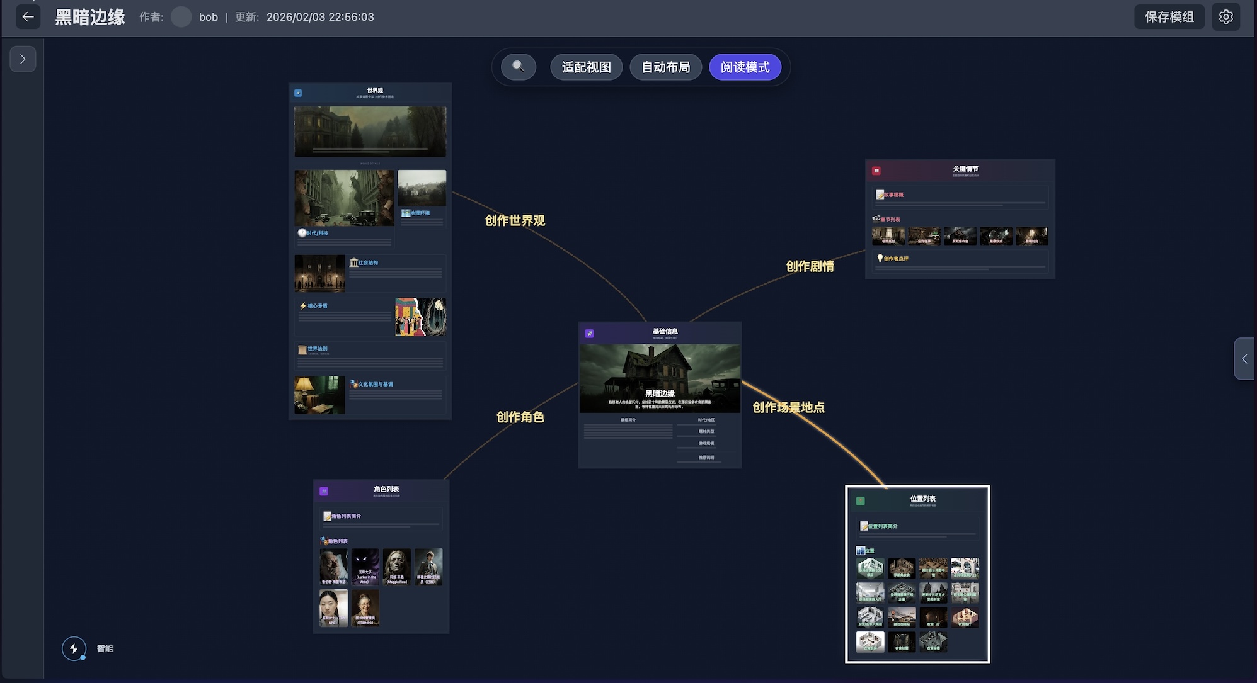Click the lightning bolt smart assistant icon
Image resolution: width=1257 pixels, height=683 pixels.
[74, 648]
